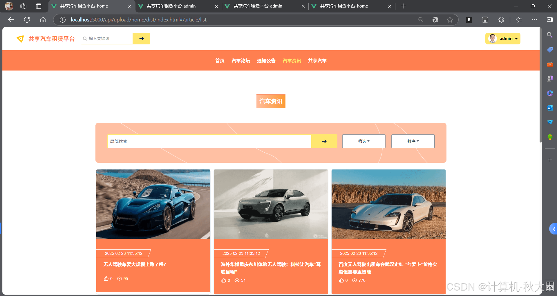Open the admin user dropdown
Screen dimensions: 557x296
[503, 39]
